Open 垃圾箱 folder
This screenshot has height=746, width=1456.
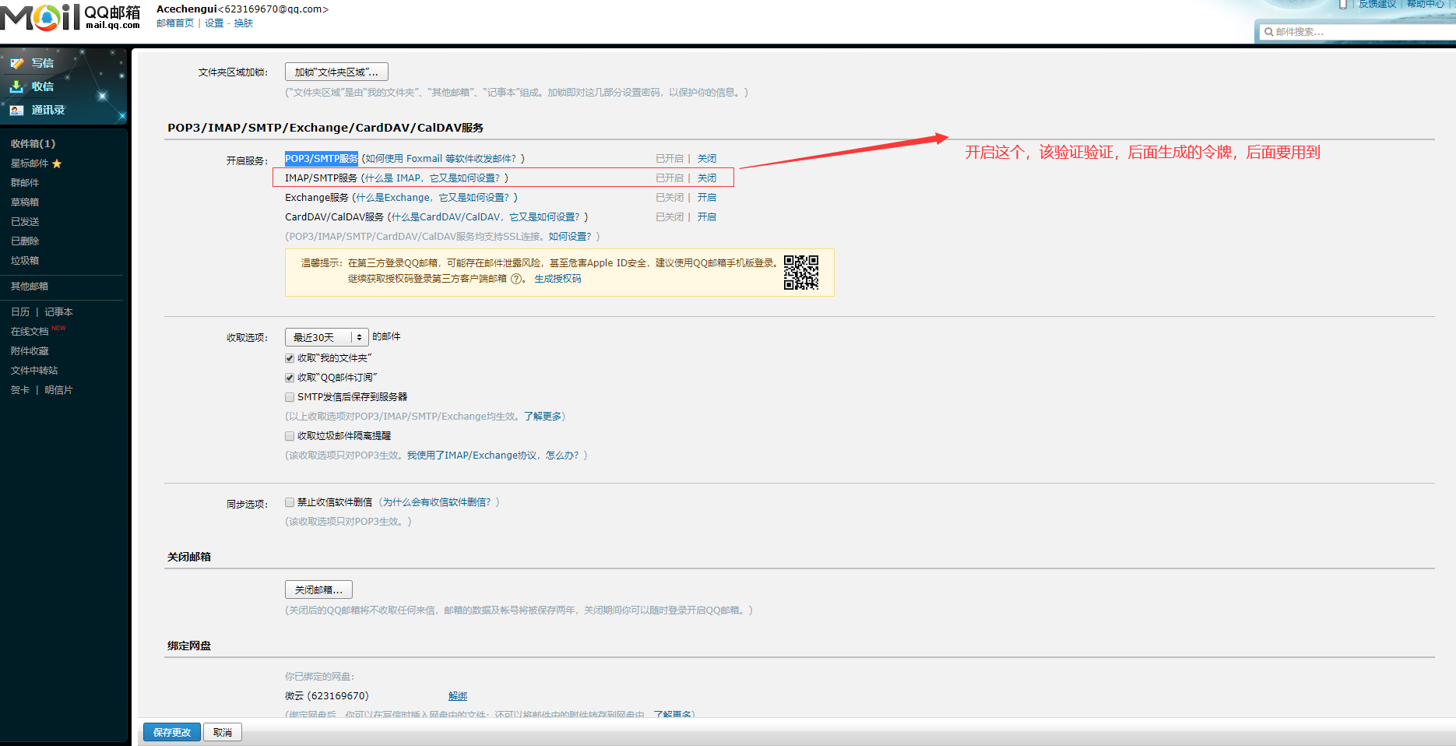[x=25, y=261]
